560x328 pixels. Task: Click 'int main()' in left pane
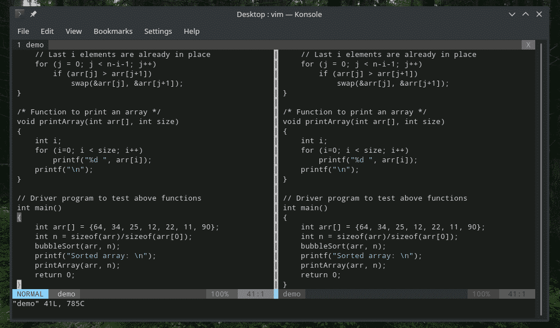pos(39,208)
